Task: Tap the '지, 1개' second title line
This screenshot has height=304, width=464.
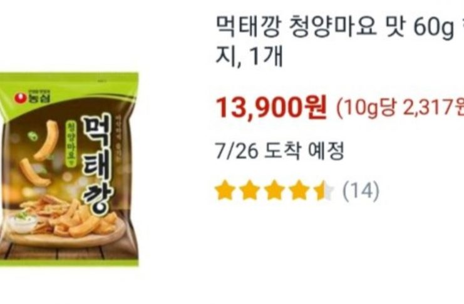Action: (249, 56)
